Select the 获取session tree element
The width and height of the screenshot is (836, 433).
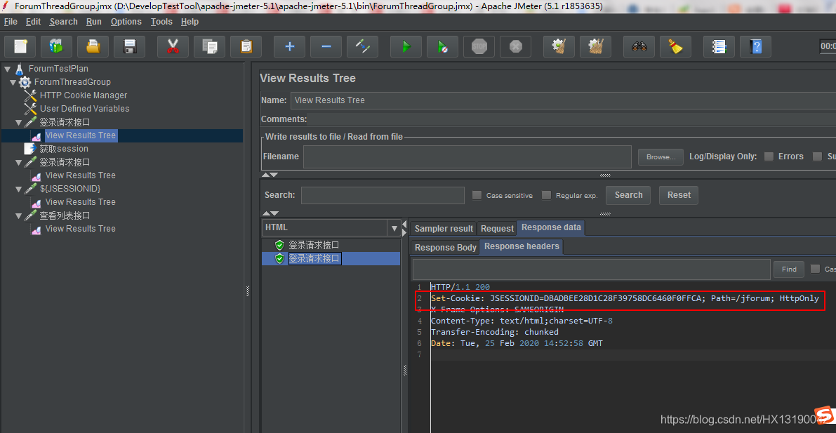(64, 149)
